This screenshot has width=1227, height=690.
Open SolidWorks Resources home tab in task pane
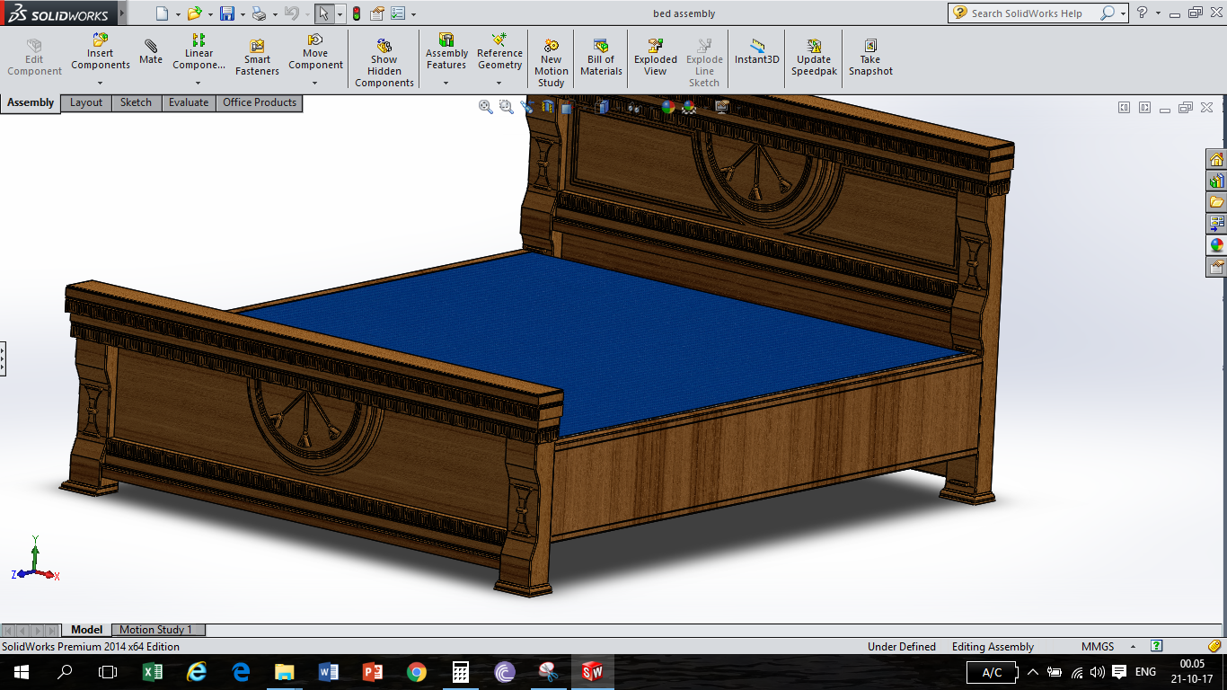[1216, 160]
